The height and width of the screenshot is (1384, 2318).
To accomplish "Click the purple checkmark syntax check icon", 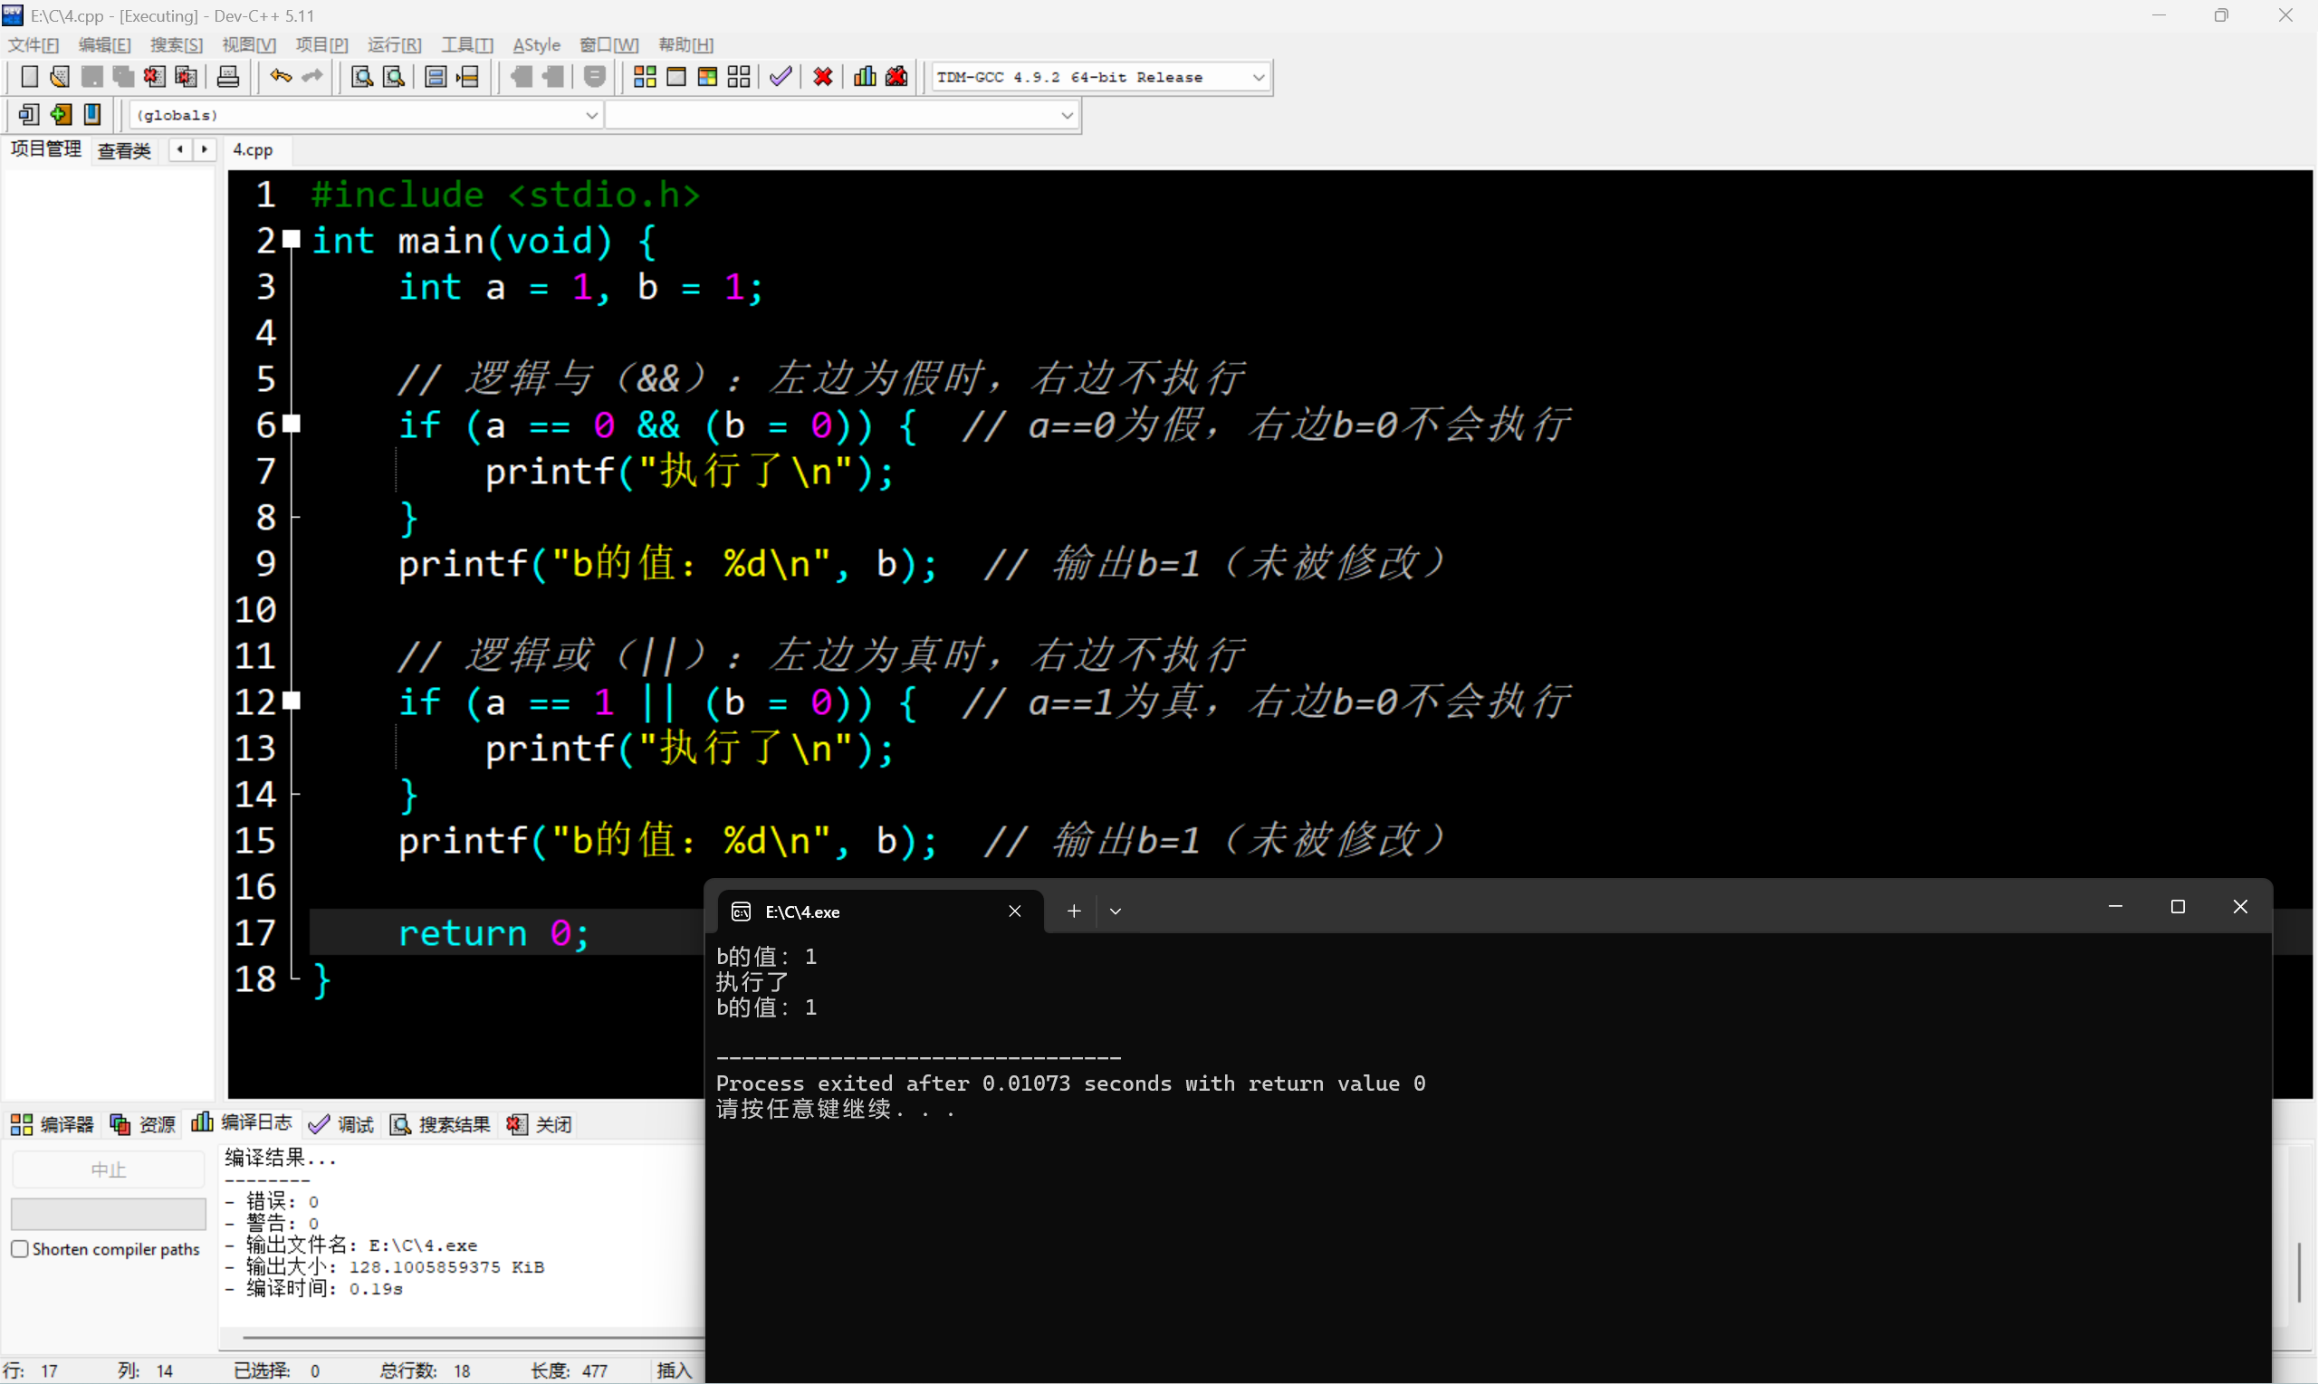I will (x=781, y=78).
